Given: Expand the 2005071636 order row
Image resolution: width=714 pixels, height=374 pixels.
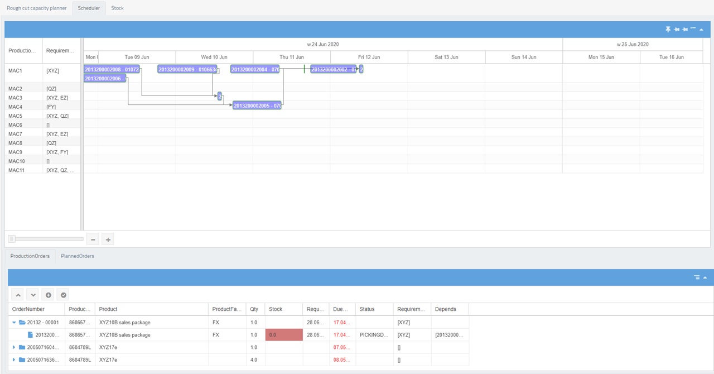Looking at the screenshot, I should 14,359.
